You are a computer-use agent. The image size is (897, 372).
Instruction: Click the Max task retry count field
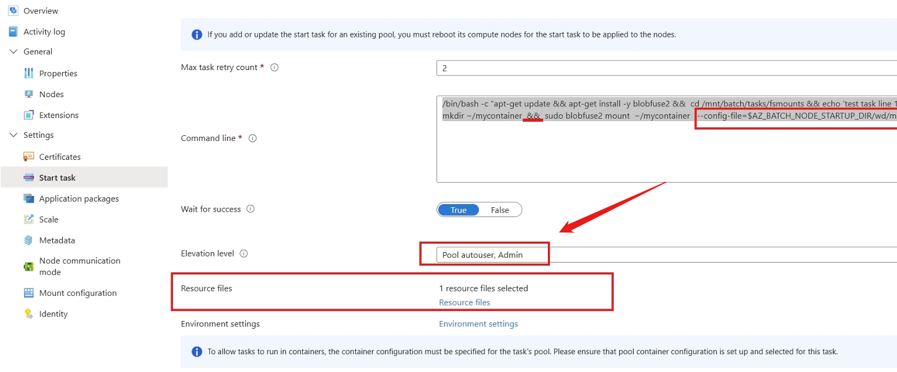pyautogui.click(x=665, y=68)
